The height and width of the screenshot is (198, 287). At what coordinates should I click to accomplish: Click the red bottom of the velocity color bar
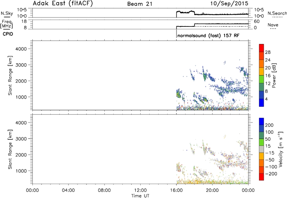(262, 177)
